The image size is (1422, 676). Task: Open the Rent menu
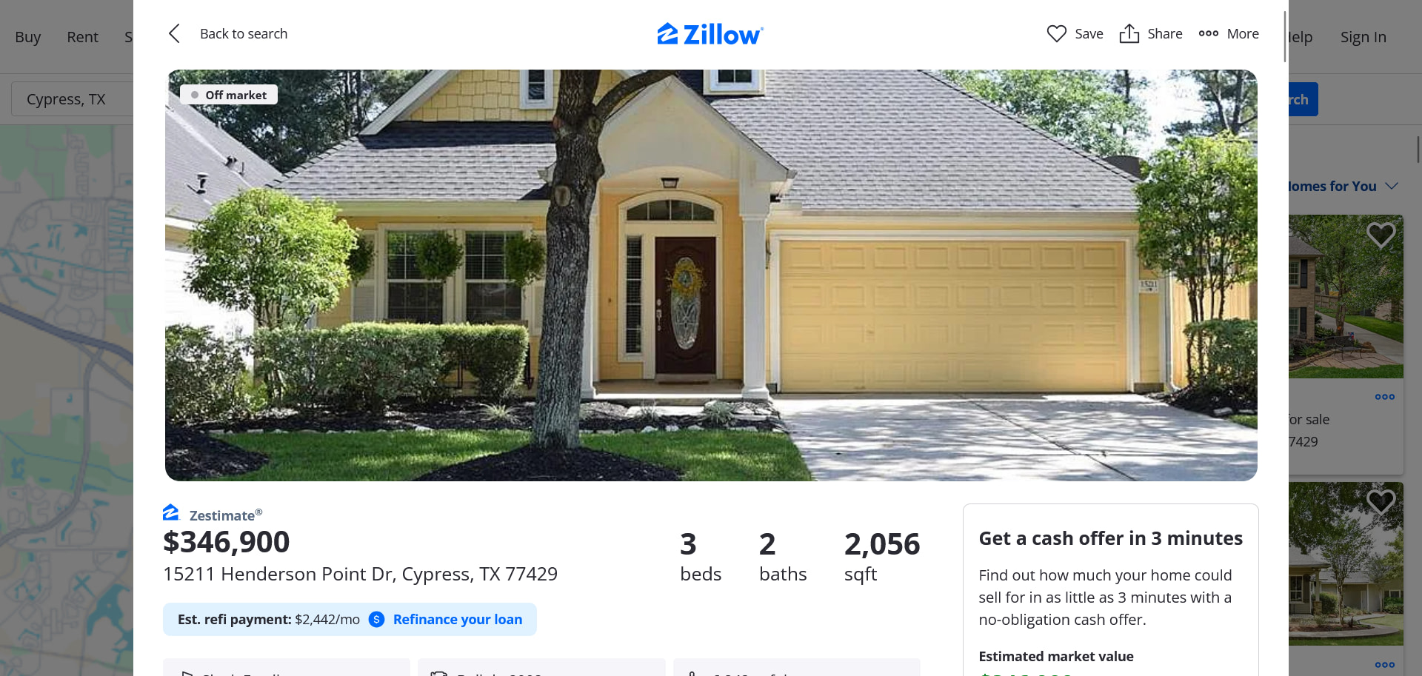click(82, 37)
